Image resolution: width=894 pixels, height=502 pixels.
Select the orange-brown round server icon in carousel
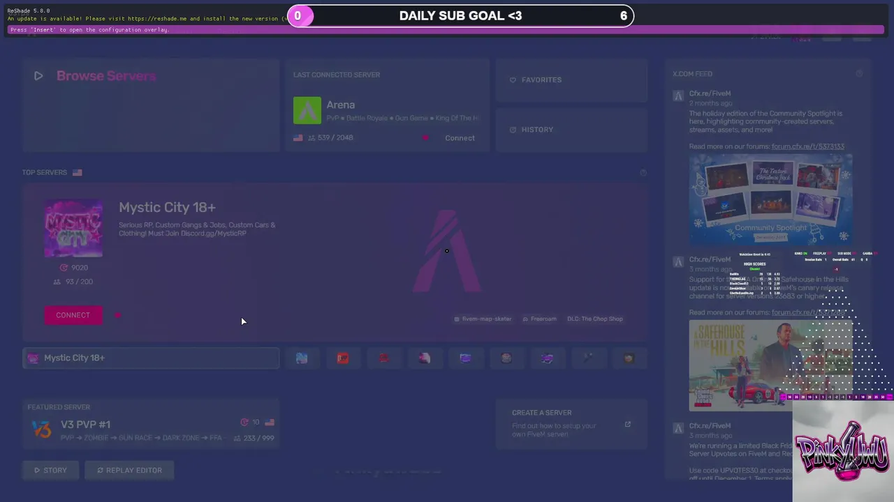pos(629,358)
